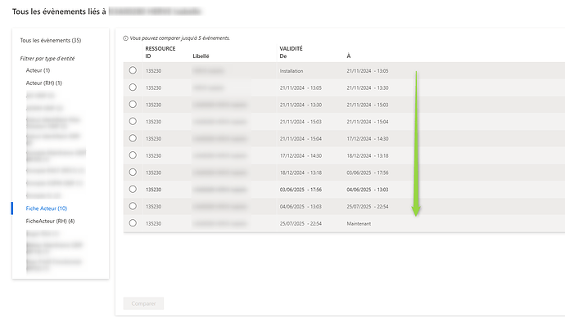Click the VALIDITÉ De column header
565x318 pixels.
tap(291, 52)
